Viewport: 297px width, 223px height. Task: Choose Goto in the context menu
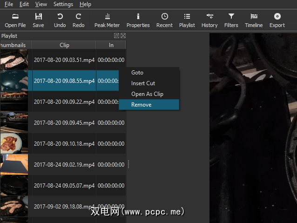click(x=149, y=73)
